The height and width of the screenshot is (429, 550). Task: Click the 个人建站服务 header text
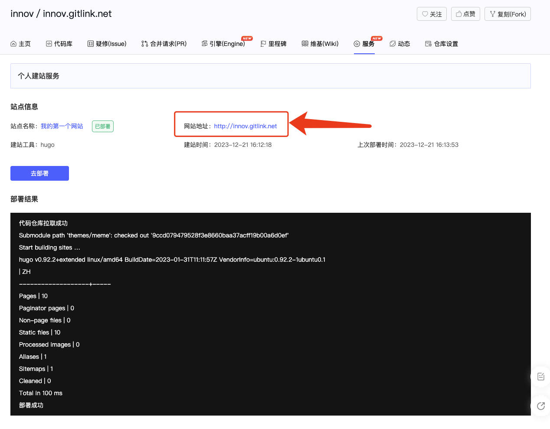39,76
